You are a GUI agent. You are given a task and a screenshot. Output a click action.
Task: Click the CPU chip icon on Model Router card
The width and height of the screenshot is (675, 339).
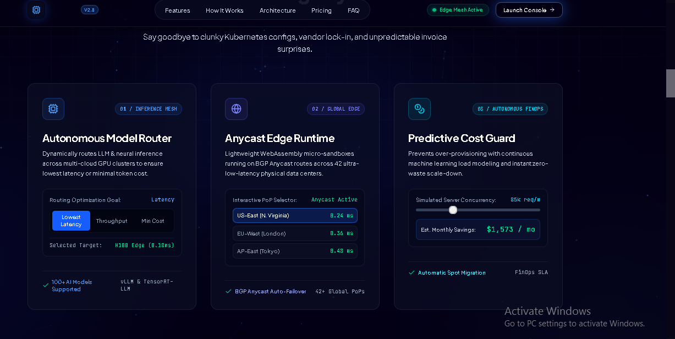53,109
